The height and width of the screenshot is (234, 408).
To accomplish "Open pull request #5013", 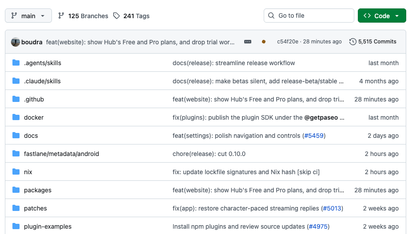I will click(x=332, y=208).
